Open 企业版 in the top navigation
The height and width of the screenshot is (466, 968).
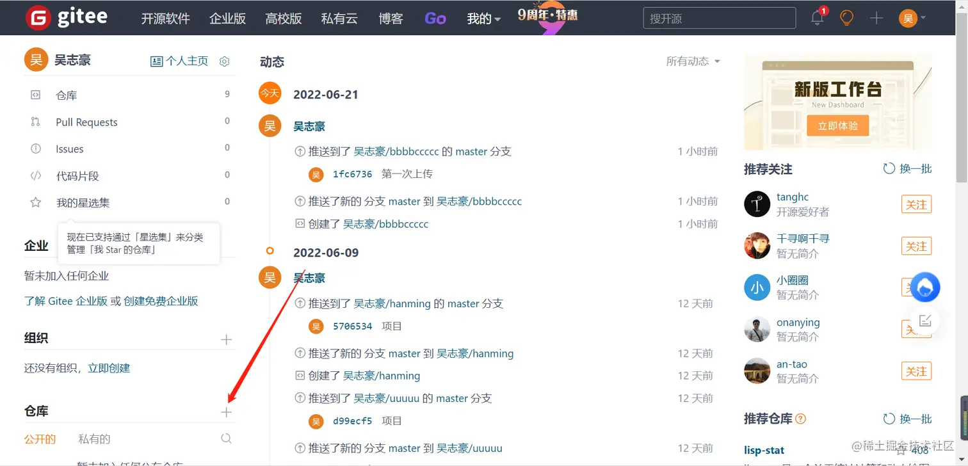[x=227, y=19]
